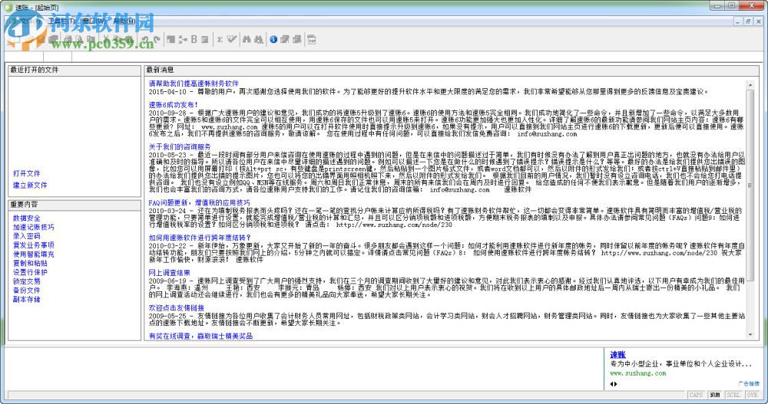The width and height of the screenshot is (768, 404).
Task: Click the www.suzhang.com ad URL
Action: pos(637,373)
